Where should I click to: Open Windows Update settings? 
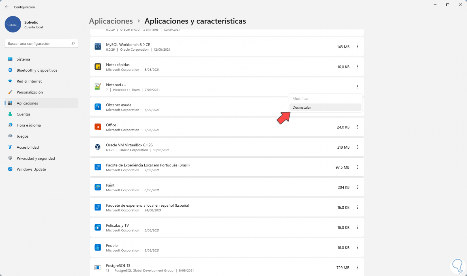pyautogui.click(x=41, y=169)
